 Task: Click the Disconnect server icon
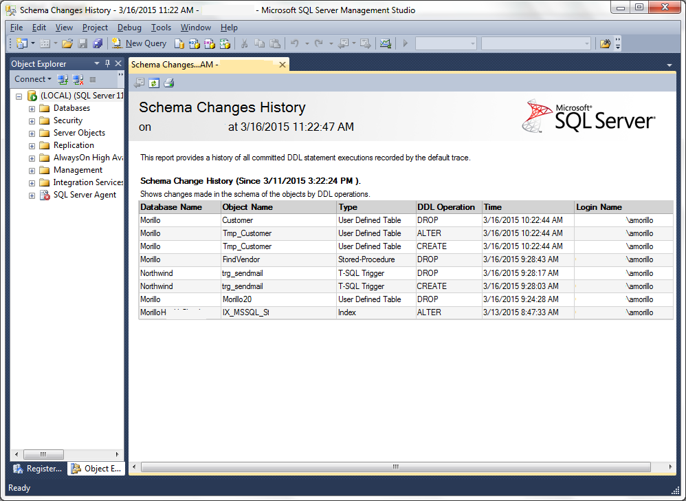click(78, 79)
